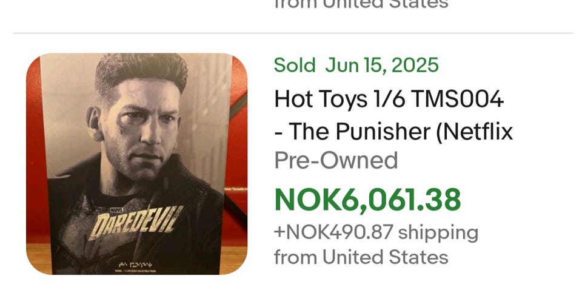Click the red background at thumbnail's right edge

[x=239, y=152]
